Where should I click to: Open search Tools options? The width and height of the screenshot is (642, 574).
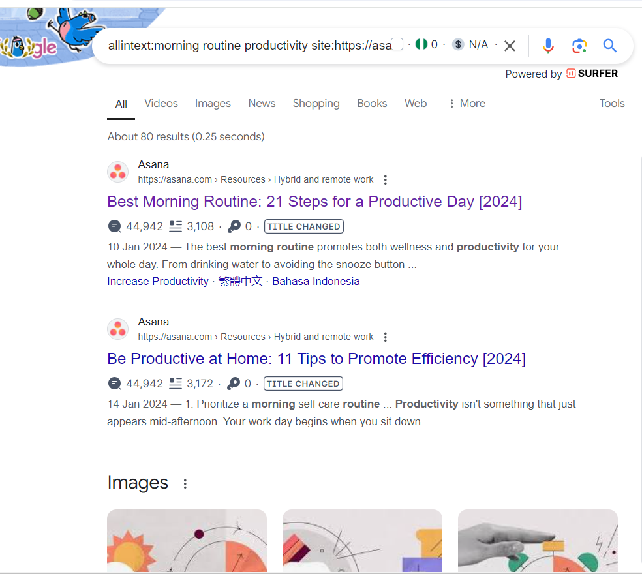click(612, 103)
